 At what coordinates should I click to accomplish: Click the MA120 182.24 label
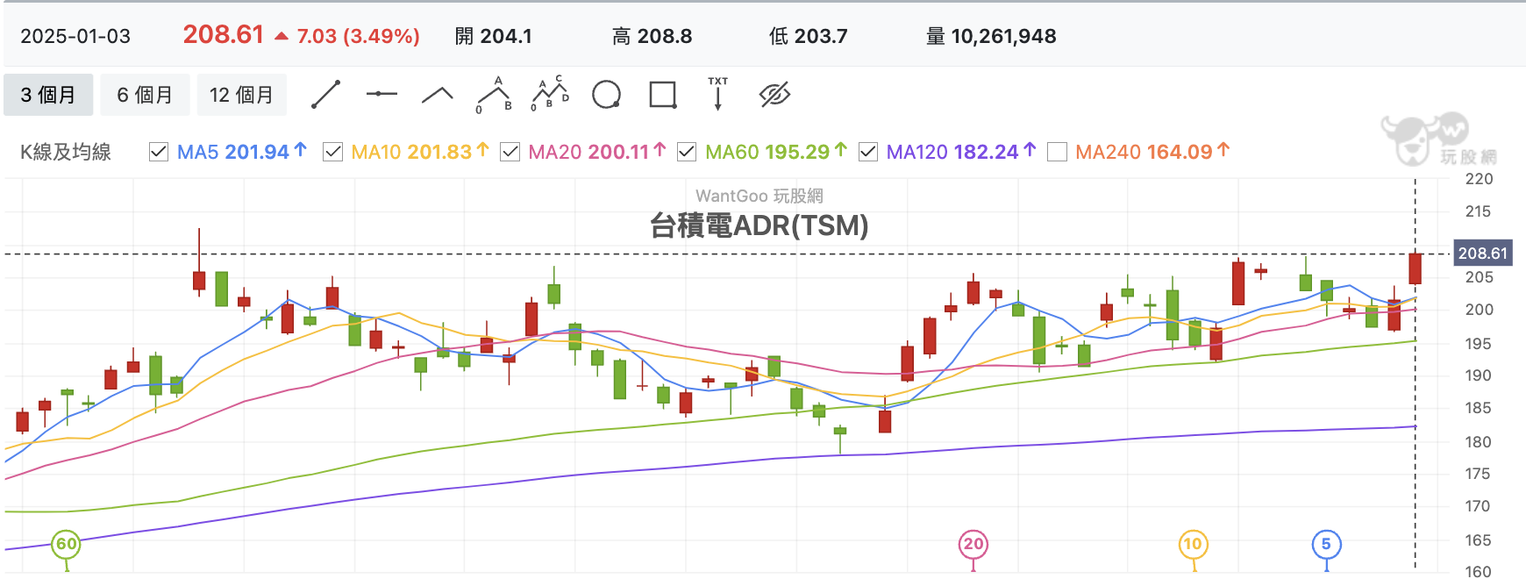[x=952, y=152]
